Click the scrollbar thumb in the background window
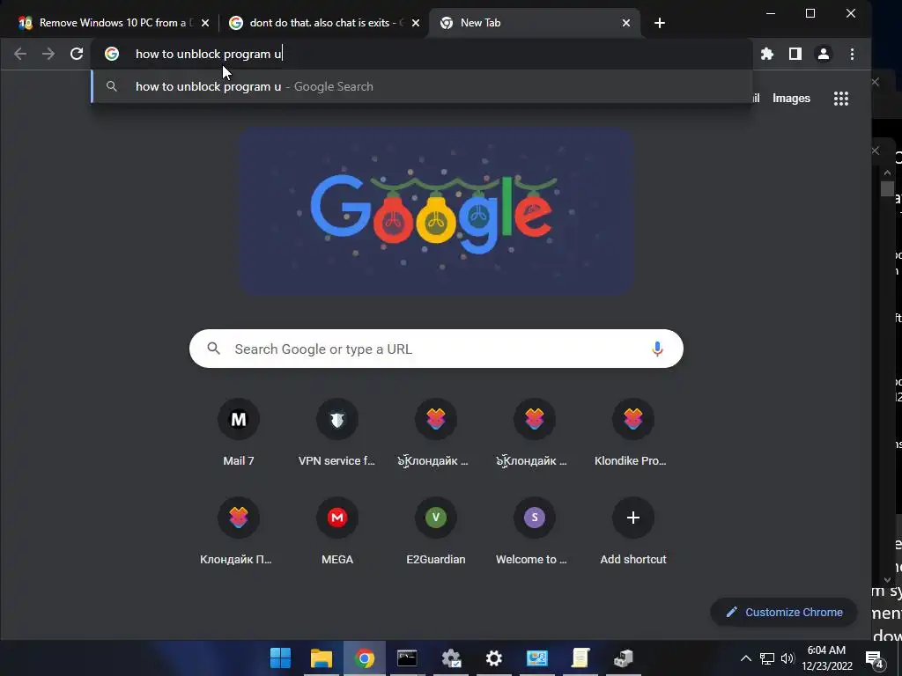Image resolution: width=902 pixels, height=676 pixels. point(887,188)
